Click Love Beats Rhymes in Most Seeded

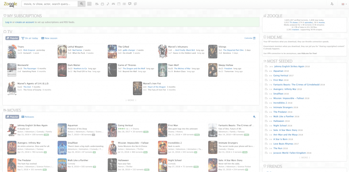tap(284, 144)
